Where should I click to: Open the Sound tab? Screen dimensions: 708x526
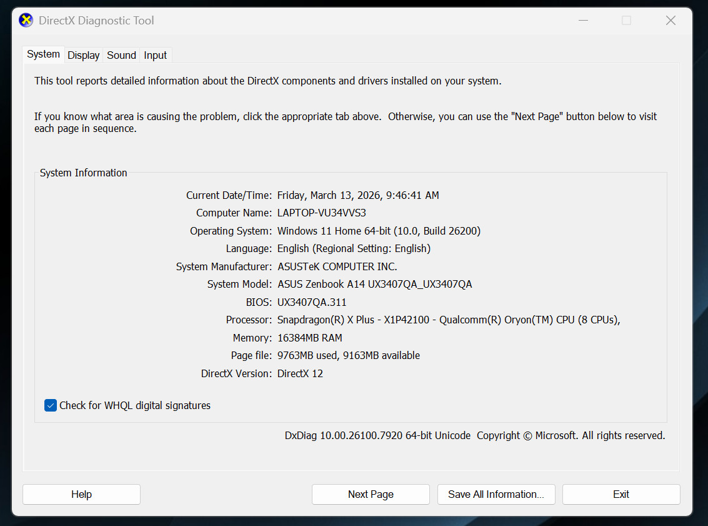click(x=121, y=55)
